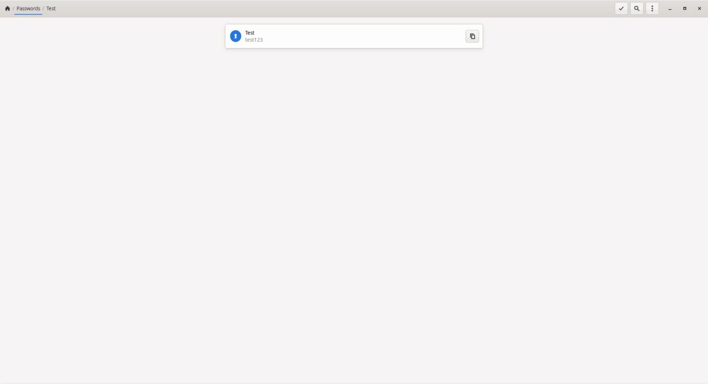
Task: Navigate to the Passwords breadcrumb
Action: (28, 8)
